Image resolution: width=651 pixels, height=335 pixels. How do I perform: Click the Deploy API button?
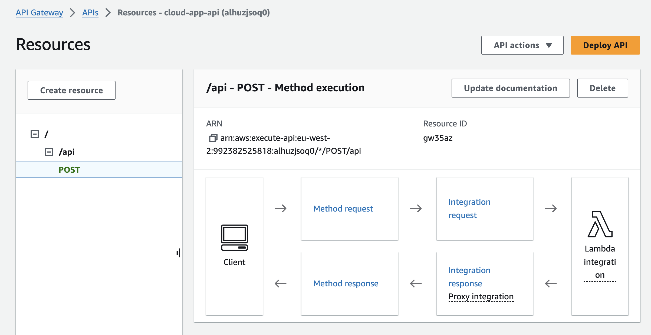click(x=605, y=45)
